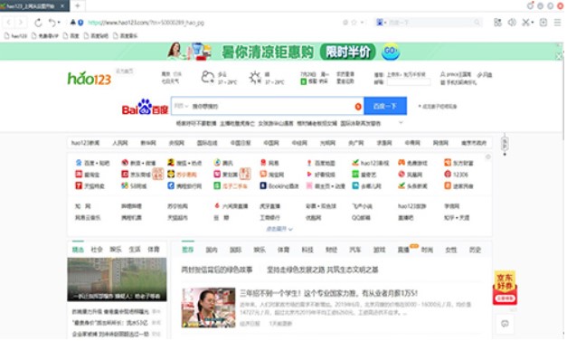Switch to 国际 news tab
The height and width of the screenshot is (341, 567).
point(235,250)
